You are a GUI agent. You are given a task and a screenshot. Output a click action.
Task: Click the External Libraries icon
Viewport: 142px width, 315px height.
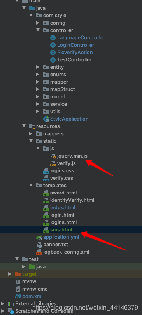pos(11,303)
